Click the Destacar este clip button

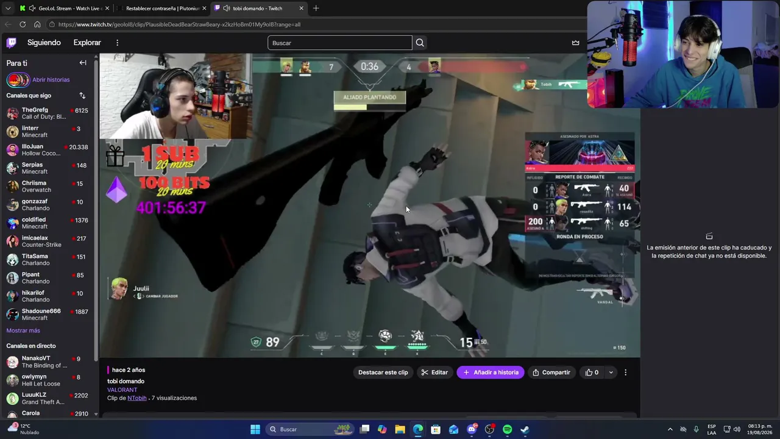383,373
